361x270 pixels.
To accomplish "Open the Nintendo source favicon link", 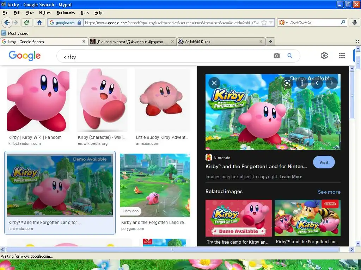I will pos(209,158).
